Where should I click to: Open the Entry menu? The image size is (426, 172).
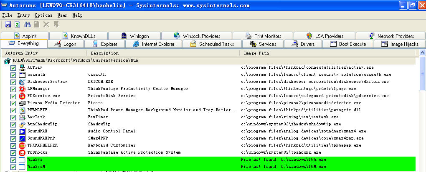point(24,15)
